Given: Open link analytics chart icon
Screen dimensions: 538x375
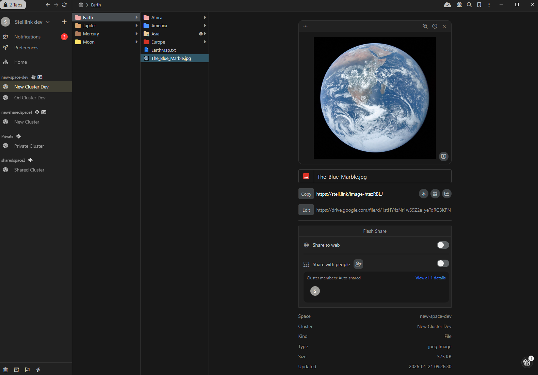Looking at the screenshot, I should tap(446, 194).
